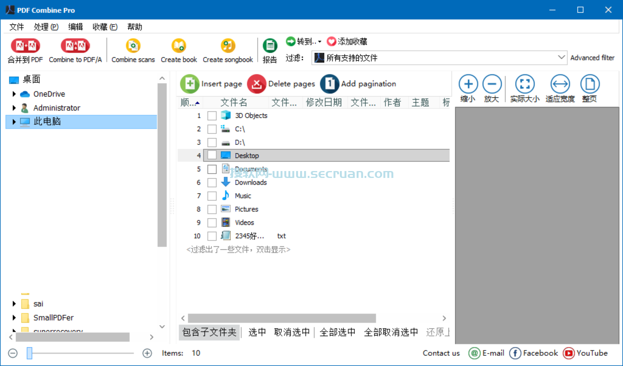Check the box for C:\ drive
The height and width of the screenshot is (366, 623).
pyautogui.click(x=212, y=129)
